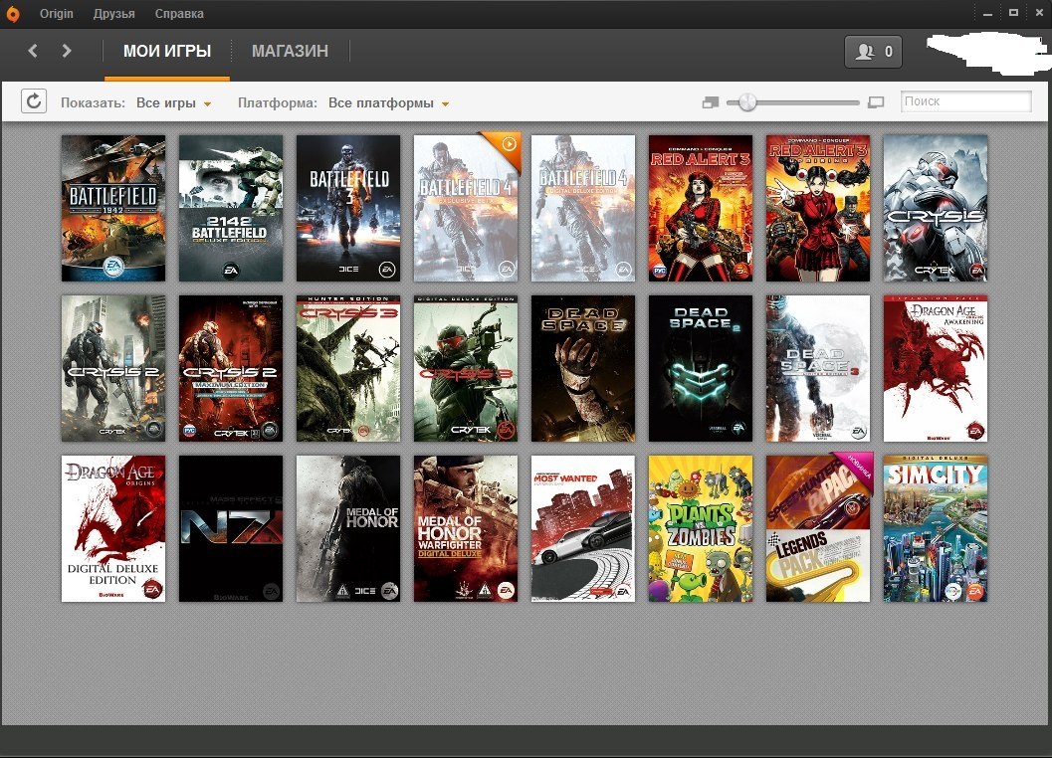The width and height of the screenshot is (1052, 758).
Task: Select the Red Alert 3 tile
Action: coord(701,208)
